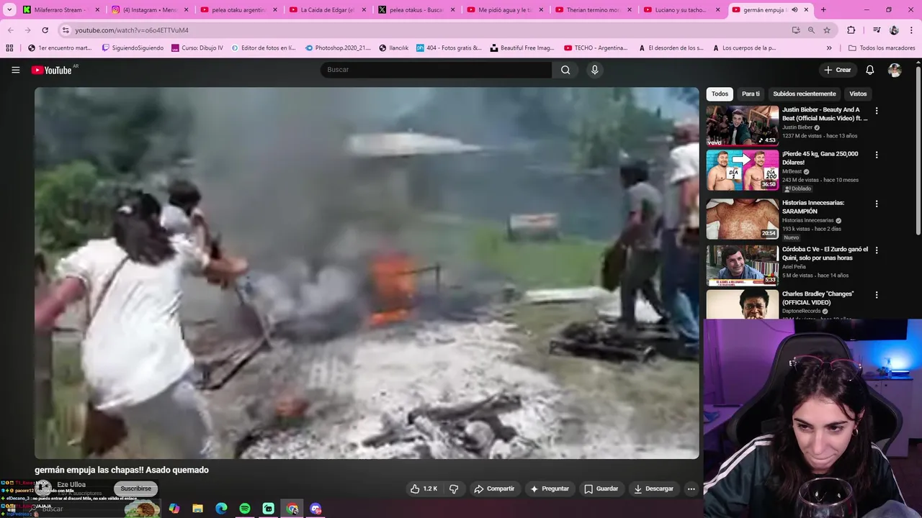This screenshot has height=518, width=922.
Task: Open options menu for Córdoba C Ve video
Action: click(877, 250)
